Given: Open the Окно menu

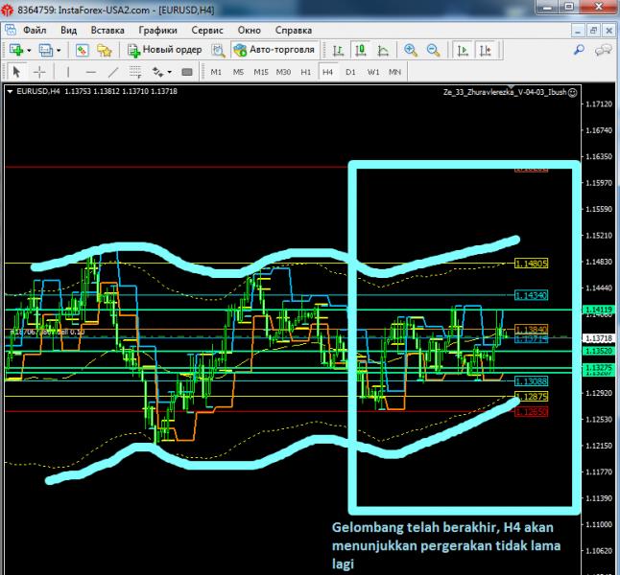Looking at the screenshot, I should (249, 30).
